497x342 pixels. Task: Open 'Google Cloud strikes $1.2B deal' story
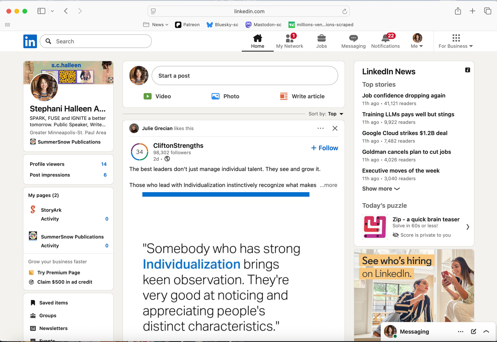[x=405, y=133]
